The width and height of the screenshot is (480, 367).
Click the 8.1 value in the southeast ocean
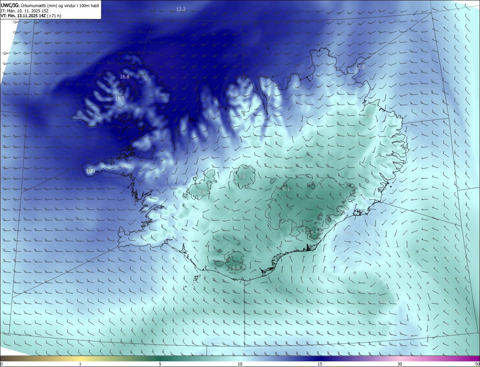point(383,301)
